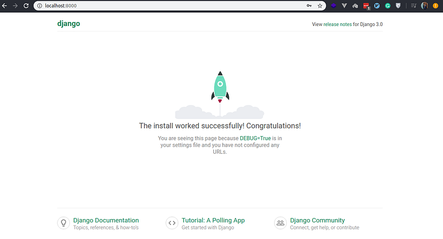Open the release notes link
The width and height of the screenshot is (443, 239).
point(337,24)
